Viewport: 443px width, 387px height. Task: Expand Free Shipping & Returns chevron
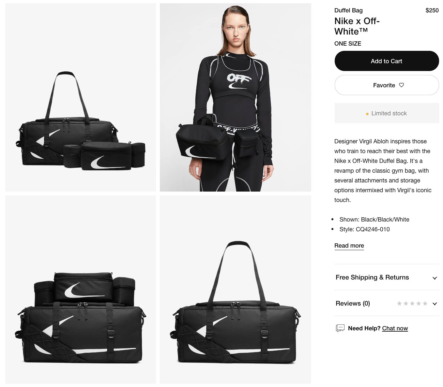click(x=435, y=278)
